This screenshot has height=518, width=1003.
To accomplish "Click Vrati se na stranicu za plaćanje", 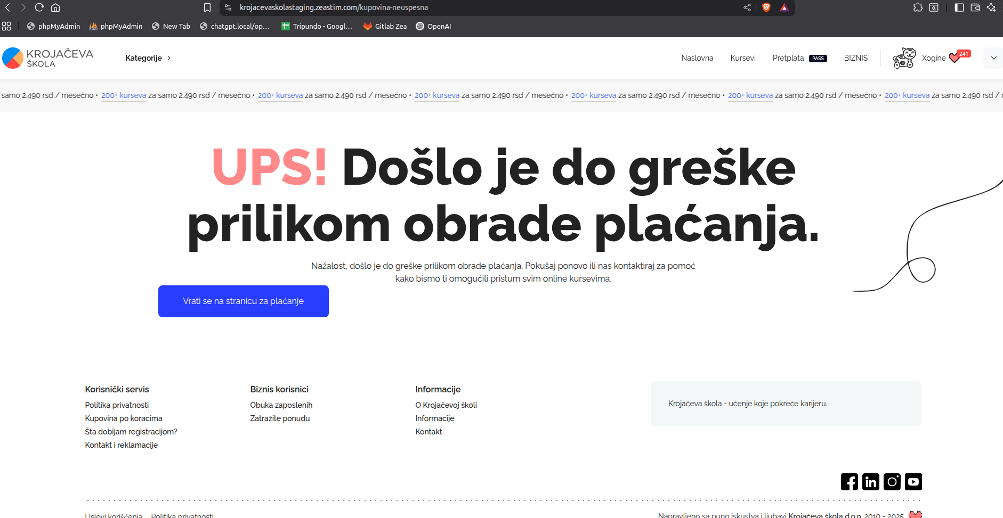I will (243, 301).
